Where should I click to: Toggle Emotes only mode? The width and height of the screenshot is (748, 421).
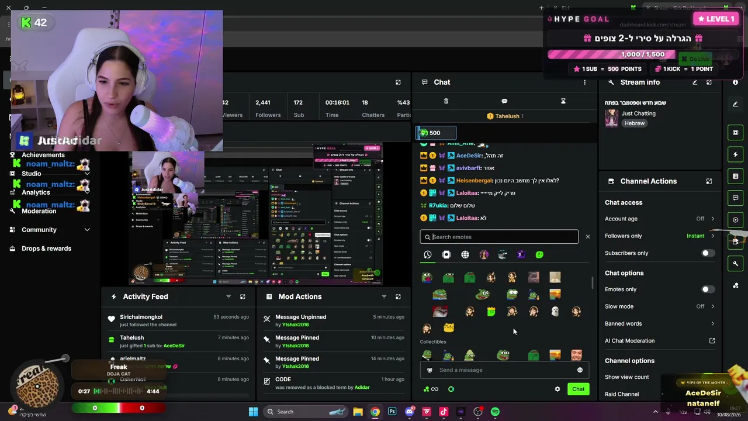click(x=708, y=289)
